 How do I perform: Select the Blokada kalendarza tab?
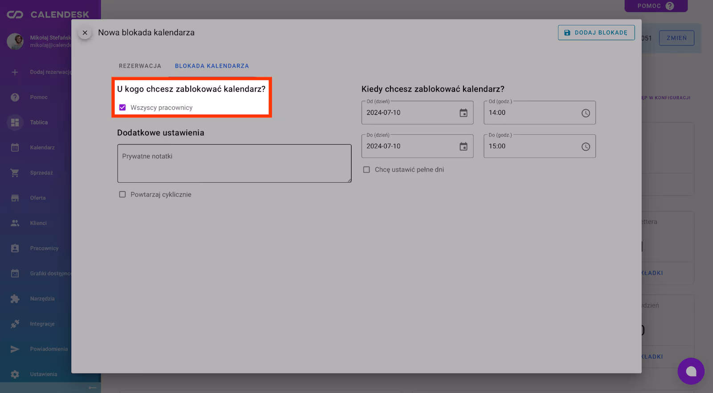[212, 66]
